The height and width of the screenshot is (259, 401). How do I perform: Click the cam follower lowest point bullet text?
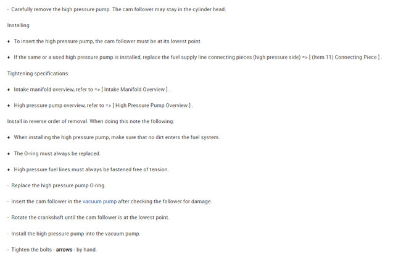(107, 41)
